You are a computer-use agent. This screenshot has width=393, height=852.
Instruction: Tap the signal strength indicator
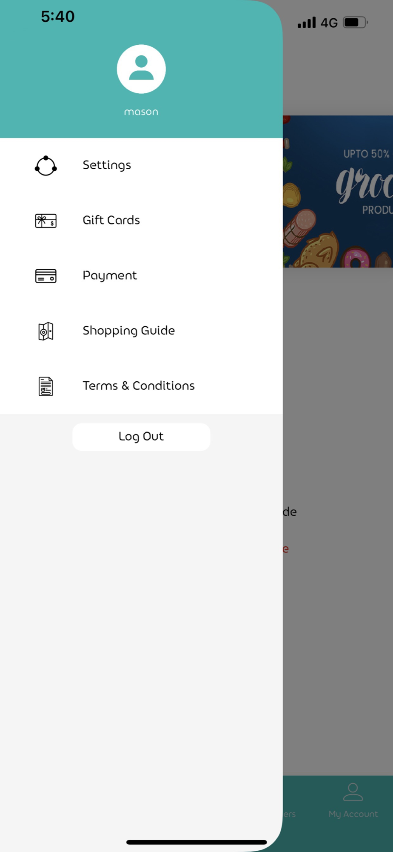coord(307,23)
